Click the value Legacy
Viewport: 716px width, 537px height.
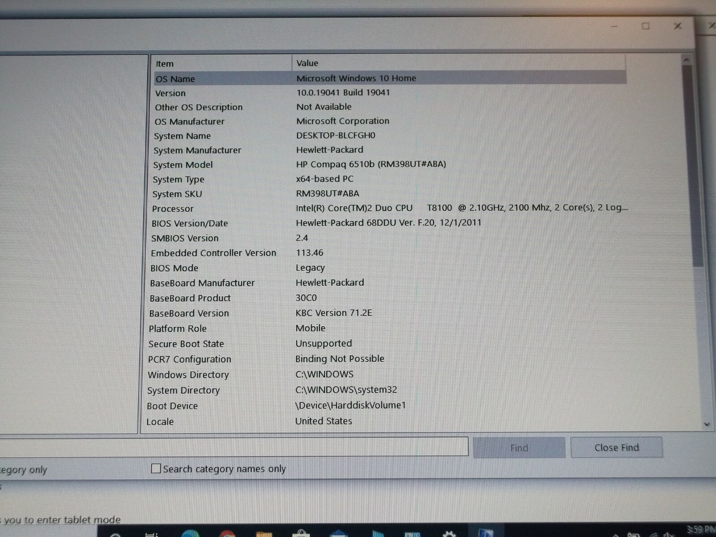[310, 268]
